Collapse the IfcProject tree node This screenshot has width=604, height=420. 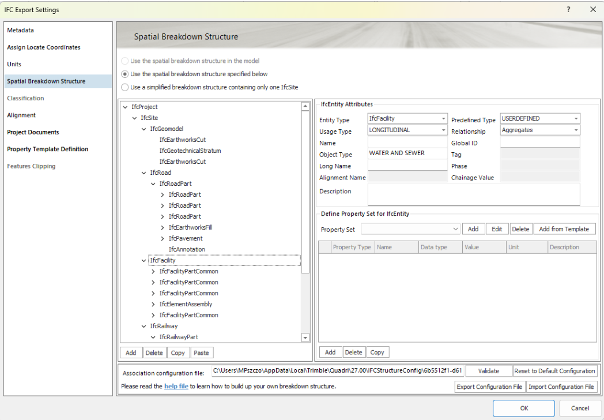[x=125, y=107]
